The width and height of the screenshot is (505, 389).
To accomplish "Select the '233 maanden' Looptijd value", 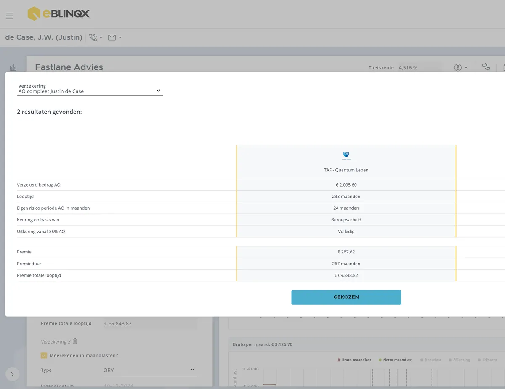I will pos(346,197).
